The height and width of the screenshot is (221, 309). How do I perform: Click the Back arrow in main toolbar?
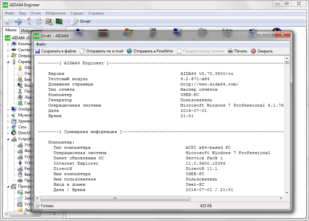pos(8,21)
